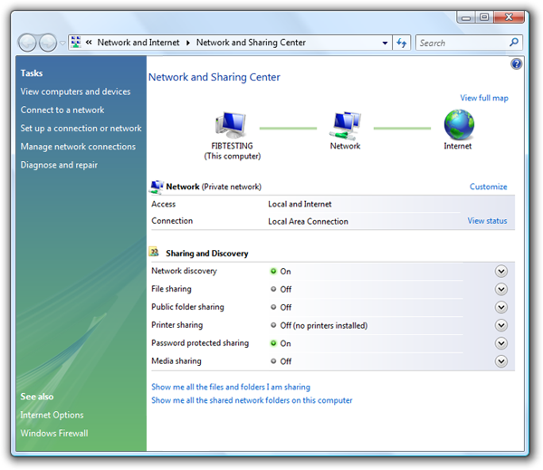Screen dimensions: 543x470
Task: Click the Network icon in the map
Action: 346,126
